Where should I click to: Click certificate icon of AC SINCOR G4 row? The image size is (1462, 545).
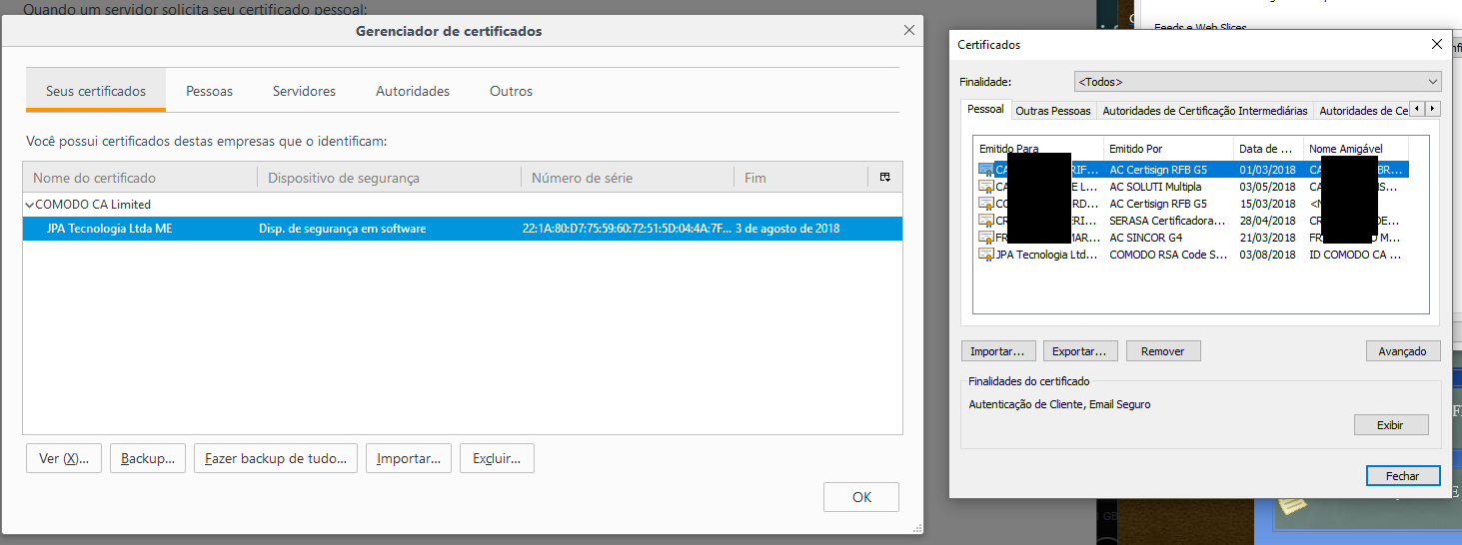click(986, 238)
